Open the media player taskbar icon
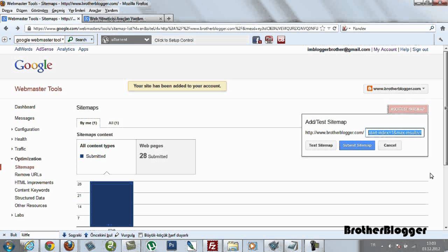Image resolution: width=448 pixels, height=252 pixels. pos(252,246)
